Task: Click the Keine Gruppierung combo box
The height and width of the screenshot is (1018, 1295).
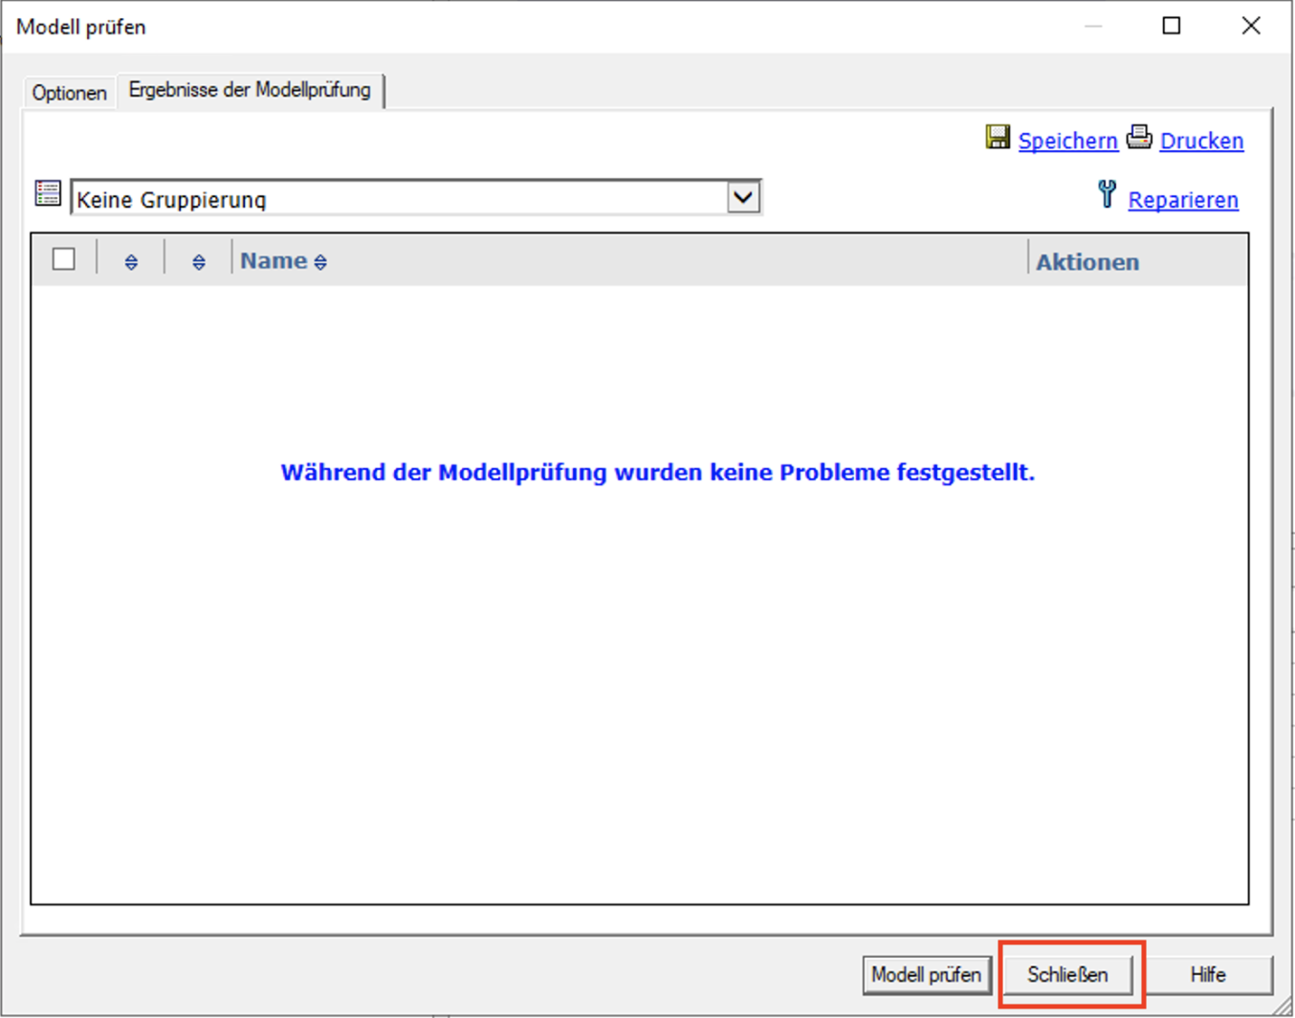Action: [397, 199]
